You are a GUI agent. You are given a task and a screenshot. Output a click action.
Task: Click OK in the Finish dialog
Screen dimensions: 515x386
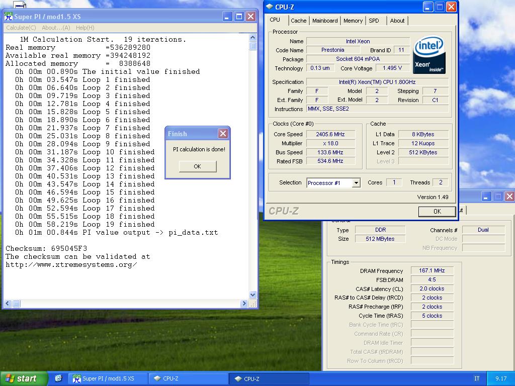[x=197, y=166]
